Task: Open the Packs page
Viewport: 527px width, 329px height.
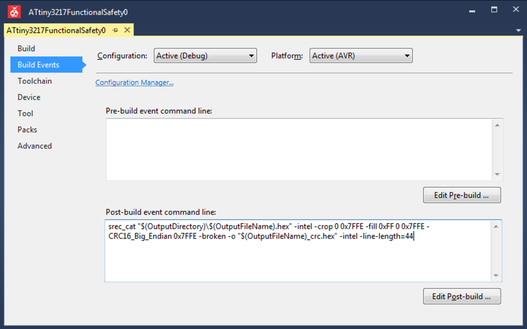Action: [x=27, y=130]
